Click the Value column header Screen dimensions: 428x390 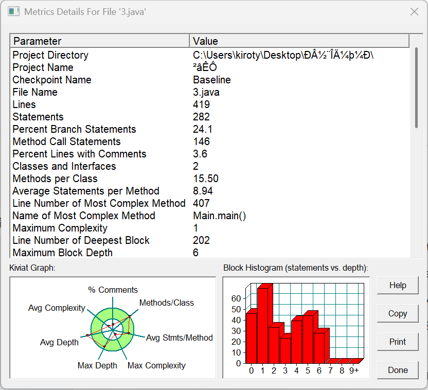[x=299, y=41]
